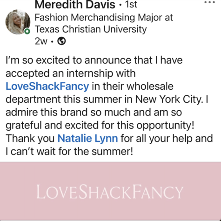This screenshot has width=221, height=221.
Task: Click the "in their wholesale" text
Action: point(133,86)
